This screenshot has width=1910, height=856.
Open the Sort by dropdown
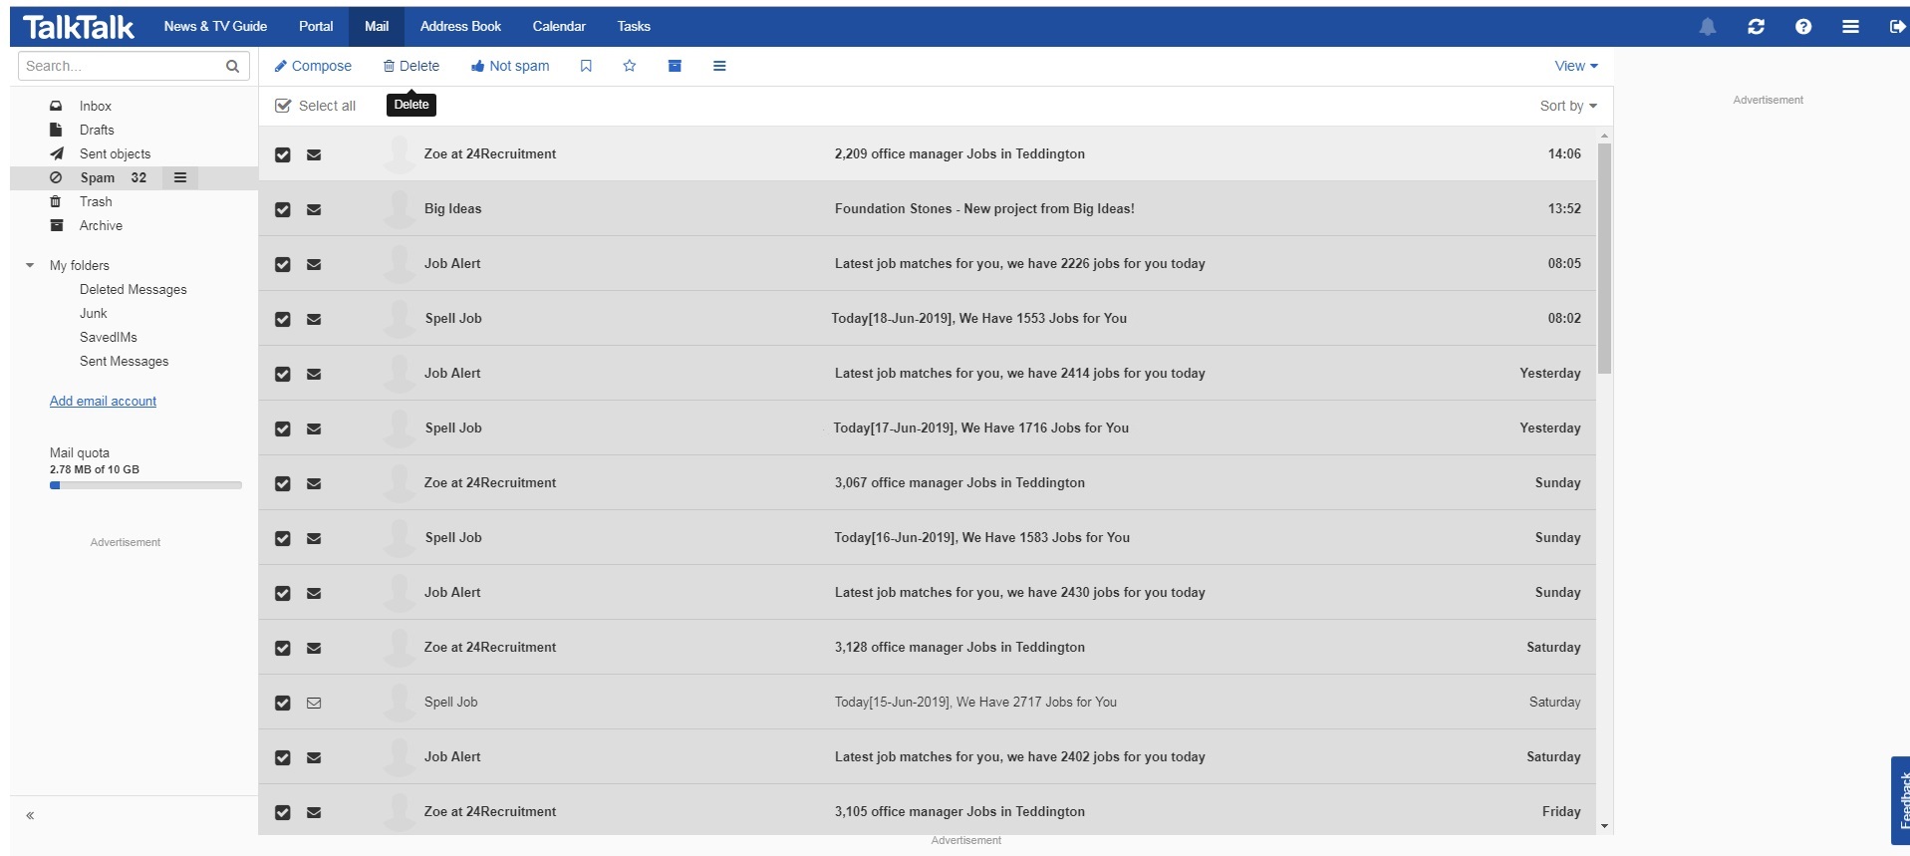click(1568, 106)
